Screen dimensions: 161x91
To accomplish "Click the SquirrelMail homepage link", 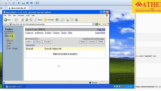I will click(100, 33).
